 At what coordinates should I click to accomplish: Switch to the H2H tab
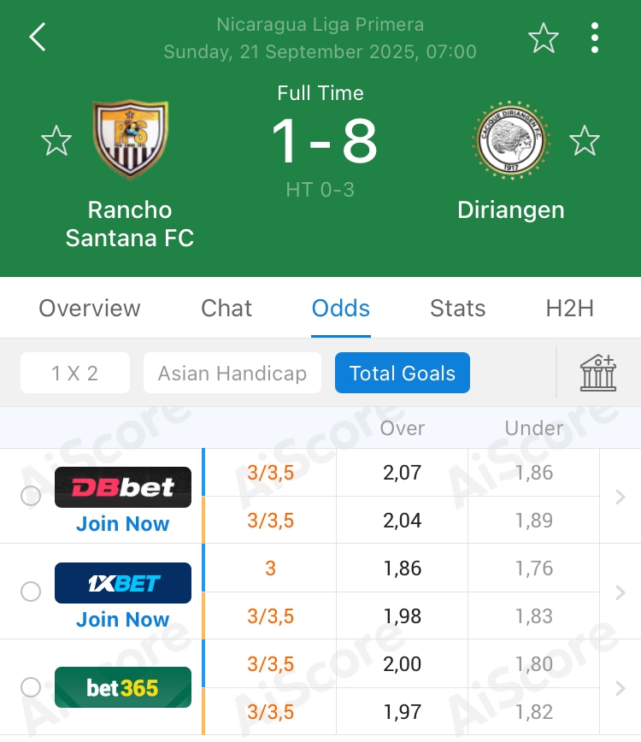pyautogui.click(x=569, y=309)
